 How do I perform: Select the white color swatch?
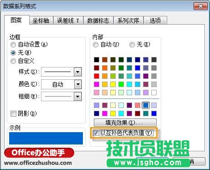[x=154, y=93]
